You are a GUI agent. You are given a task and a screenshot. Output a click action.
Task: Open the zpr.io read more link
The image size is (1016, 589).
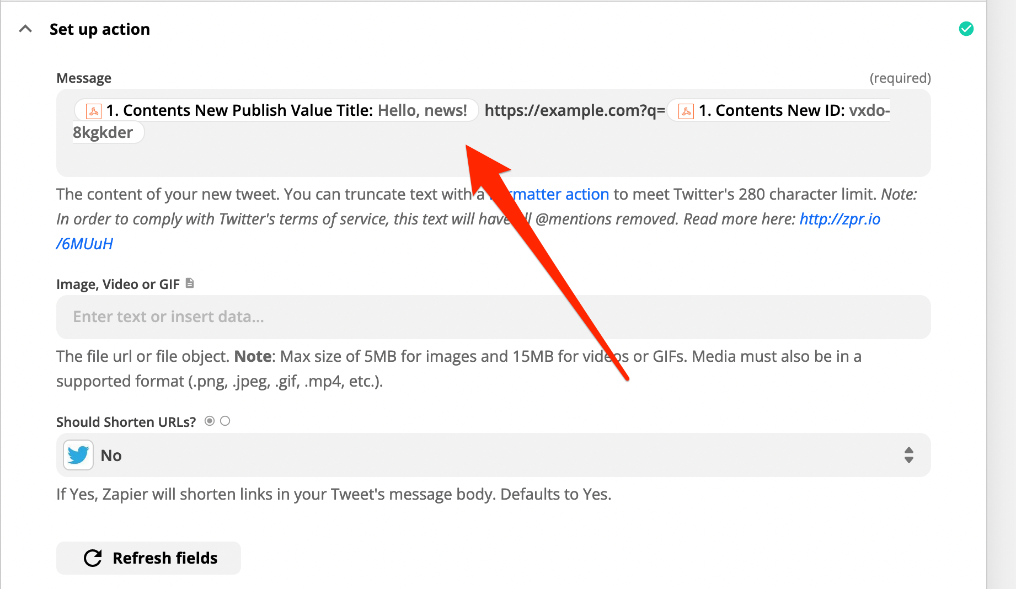[839, 219]
